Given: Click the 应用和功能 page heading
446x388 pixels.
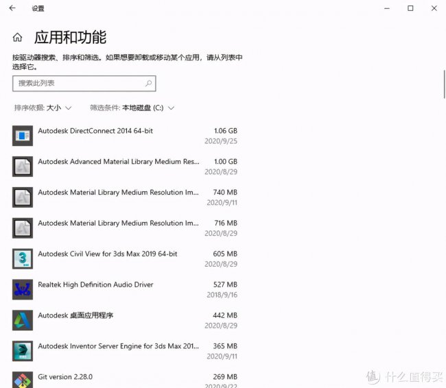Looking at the screenshot, I should (70, 37).
